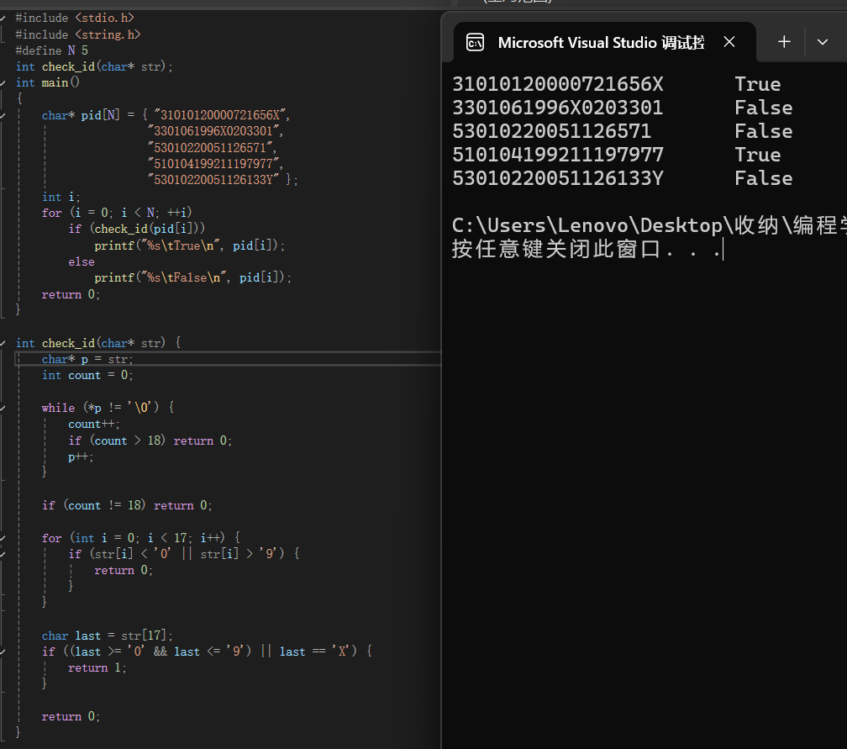The height and width of the screenshot is (749, 847).
Task: Click the else keyword in main
Action: [x=81, y=261]
